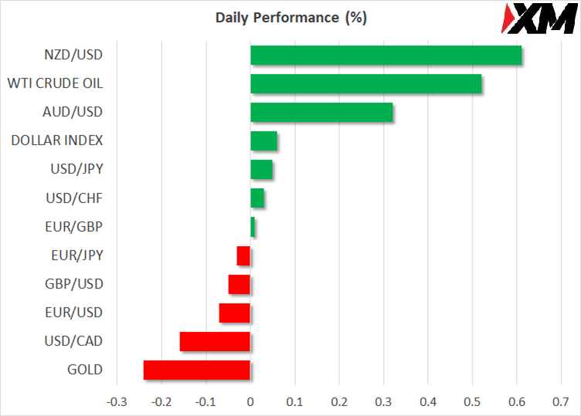Screen dimensions: 581x416
Task: Click the GOLD red bar
Action: point(197,370)
